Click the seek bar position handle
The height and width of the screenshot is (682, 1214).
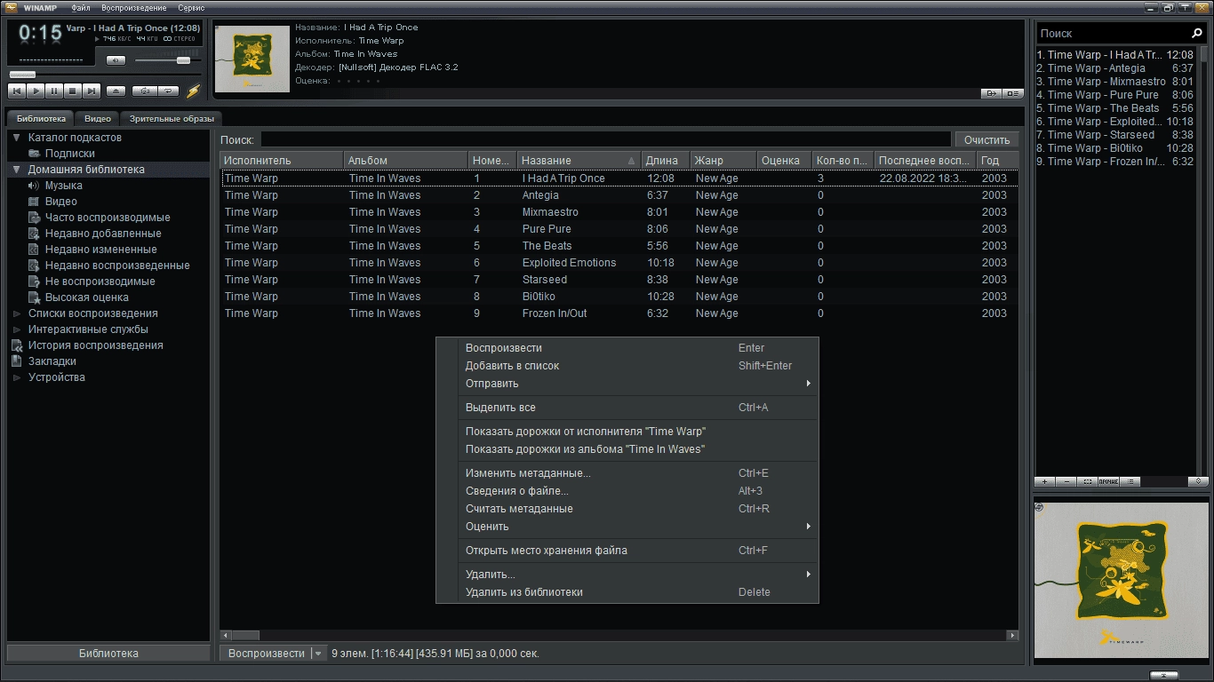(22, 75)
